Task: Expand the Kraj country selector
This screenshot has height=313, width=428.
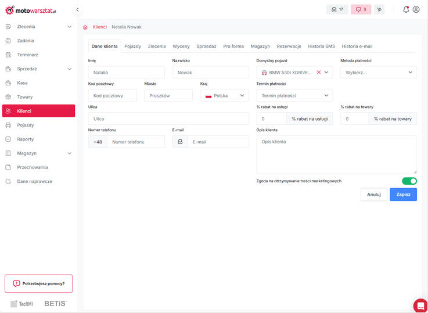Action: click(224, 96)
